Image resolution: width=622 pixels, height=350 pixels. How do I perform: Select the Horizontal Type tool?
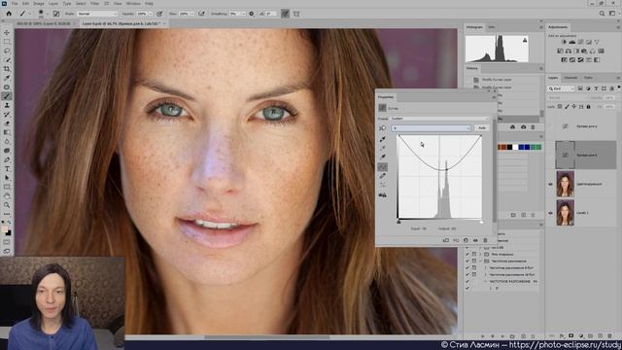pyautogui.click(x=7, y=169)
